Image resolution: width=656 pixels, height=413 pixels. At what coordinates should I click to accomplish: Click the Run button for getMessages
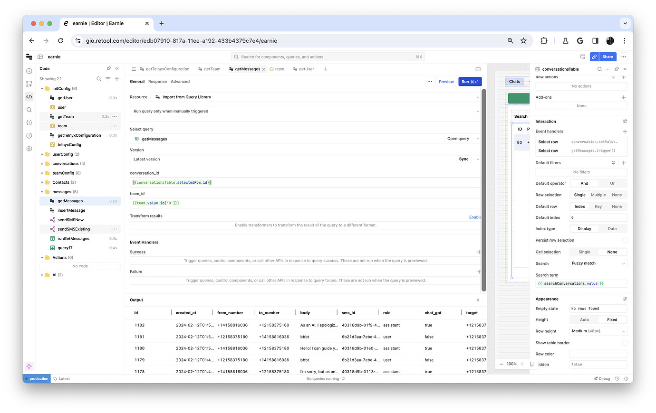(470, 81)
